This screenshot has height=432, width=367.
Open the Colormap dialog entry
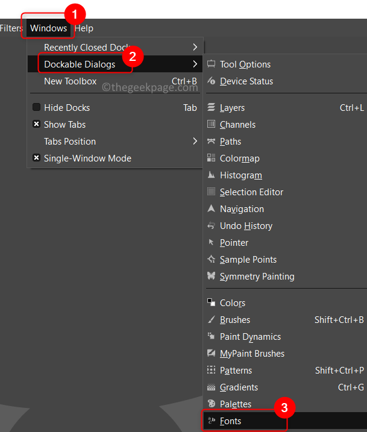coord(286,158)
